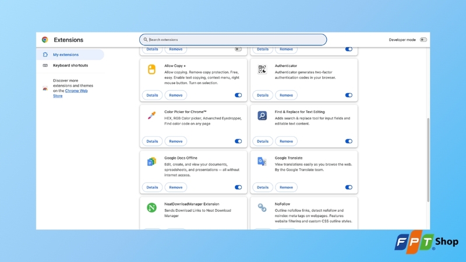Click the NeatDownloadManager green N icon
The width and height of the screenshot is (466, 262).
(x=151, y=207)
